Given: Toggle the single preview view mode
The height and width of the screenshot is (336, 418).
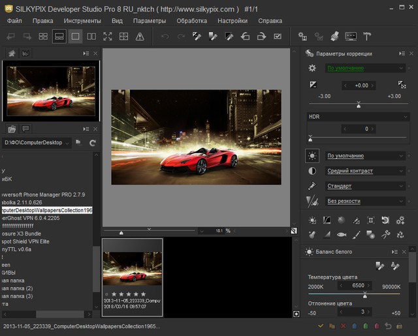Looking at the screenshot, I should point(75,37).
